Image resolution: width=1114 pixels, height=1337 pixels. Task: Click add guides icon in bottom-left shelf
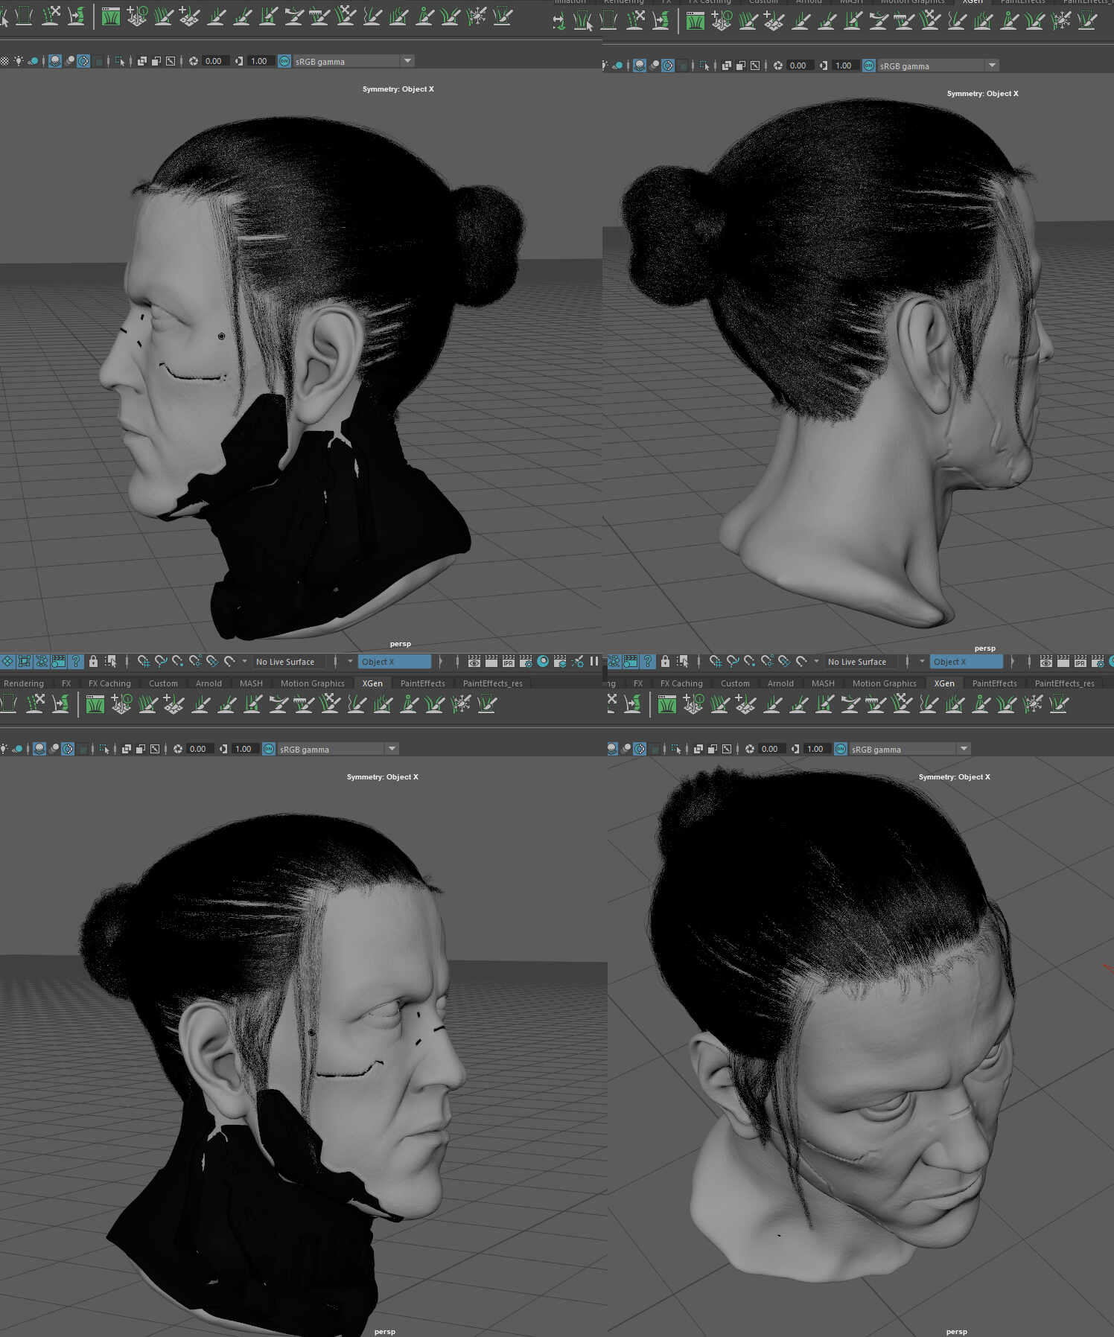click(121, 703)
